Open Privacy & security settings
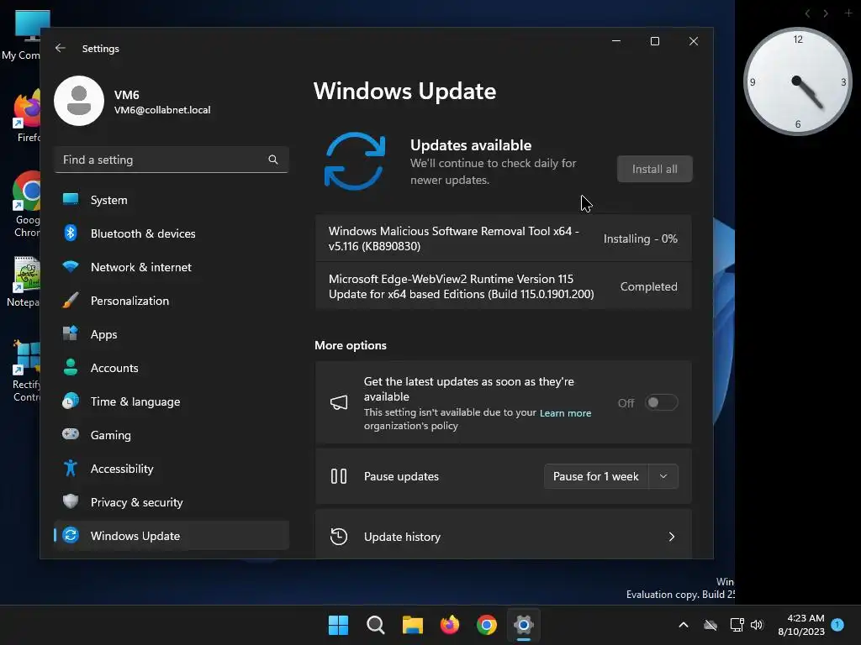Screen dimensions: 861x645 click(x=172, y=501)
